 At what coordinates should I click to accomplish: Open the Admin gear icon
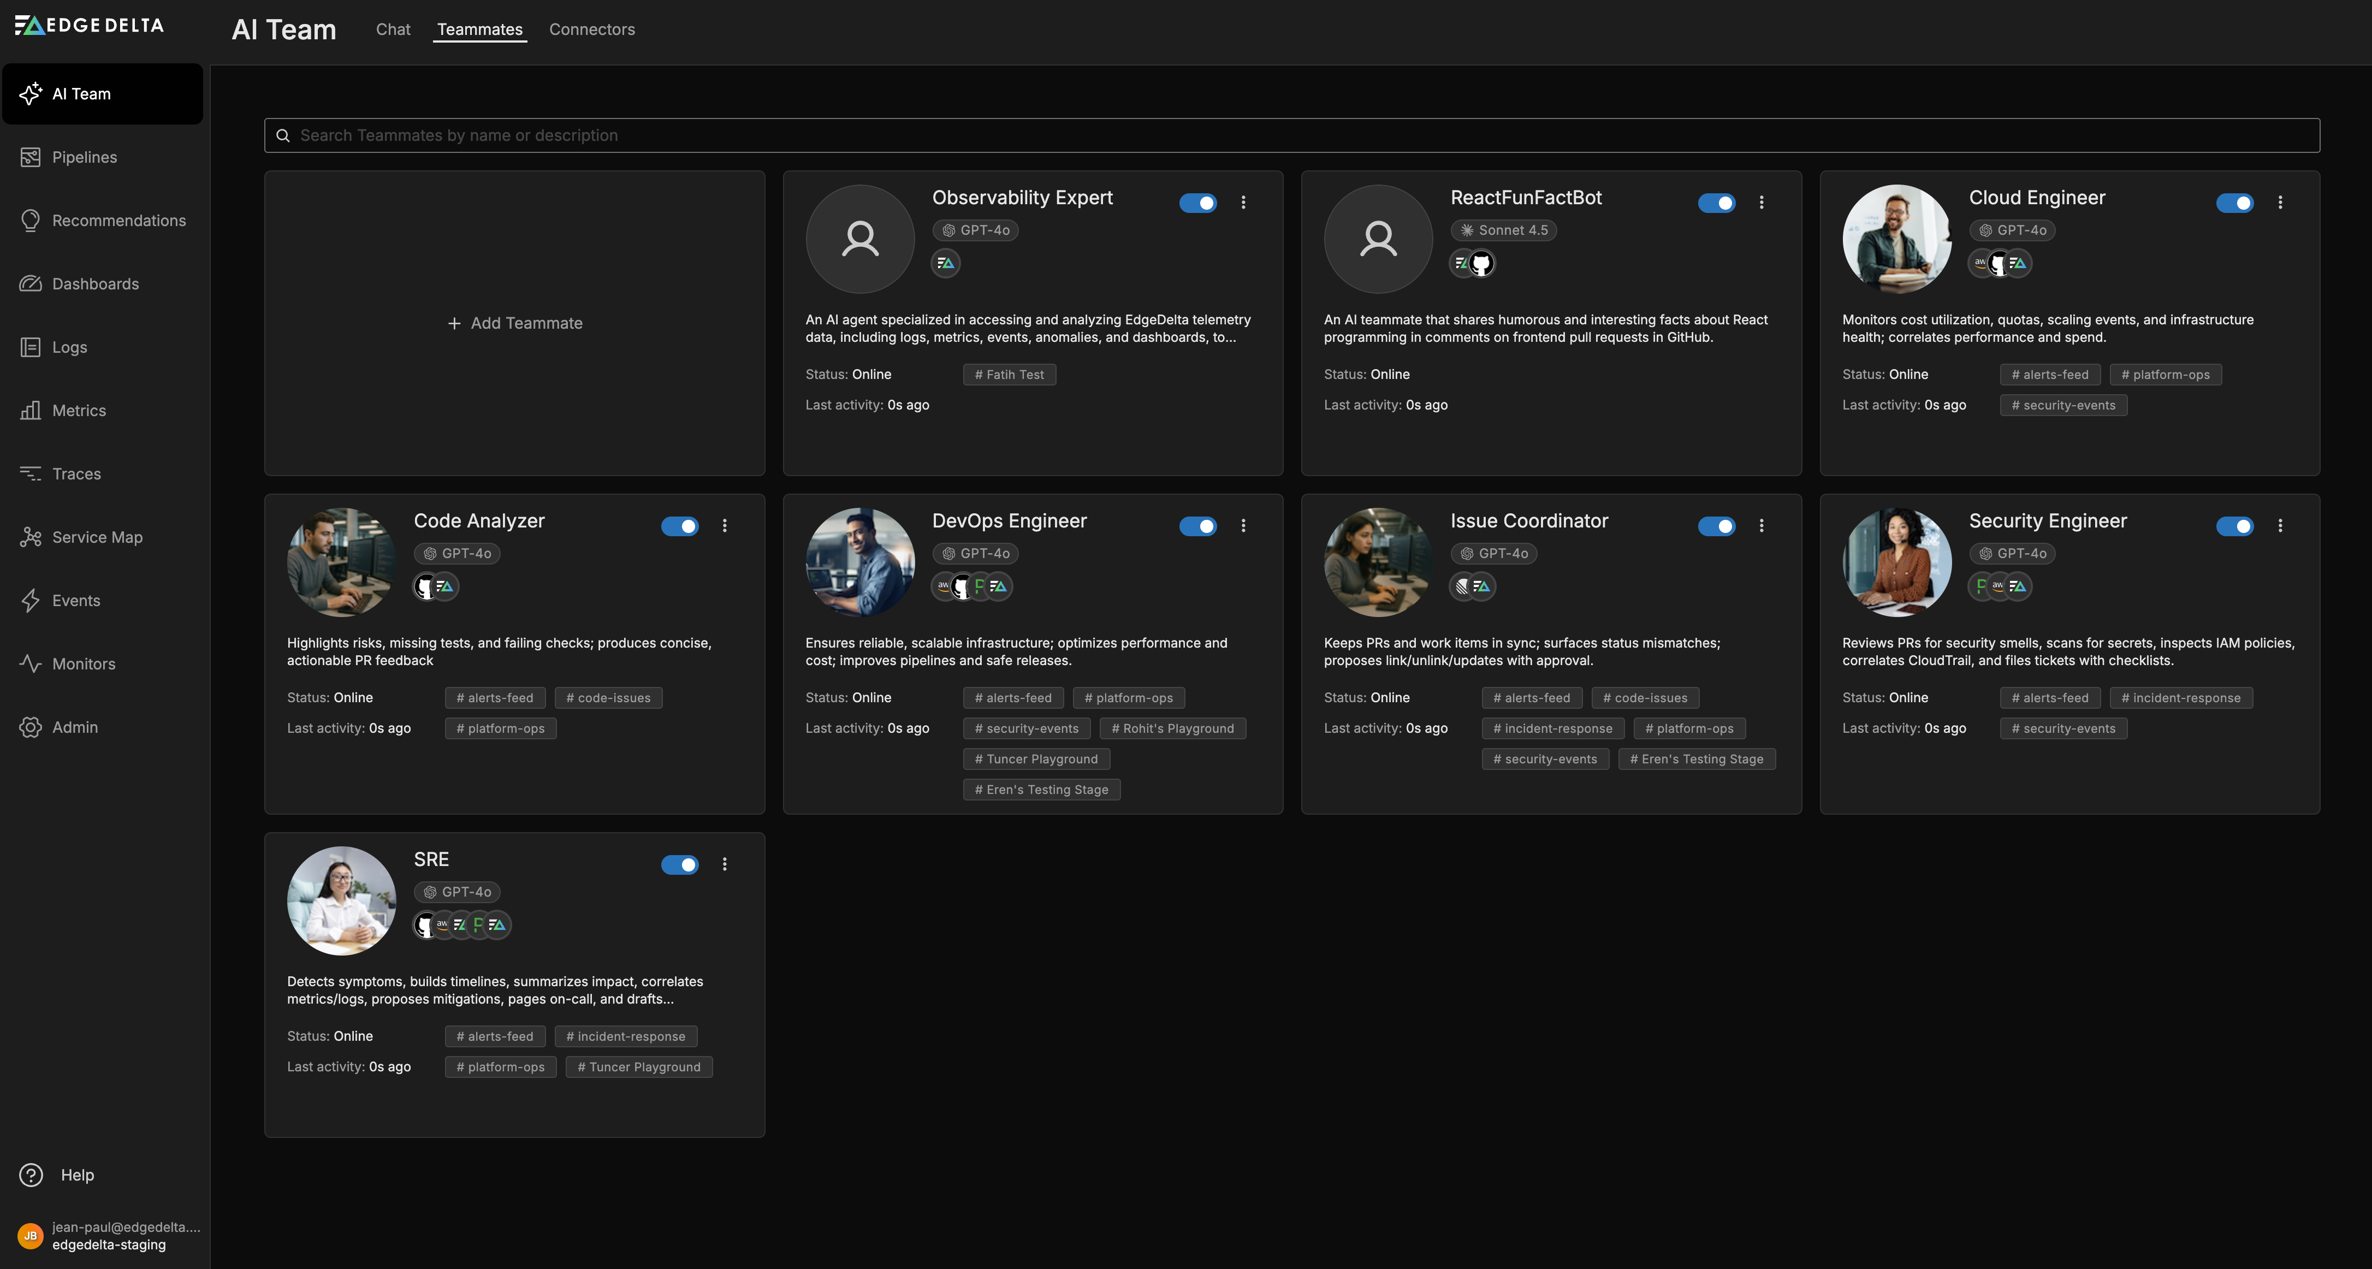[31, 727]
